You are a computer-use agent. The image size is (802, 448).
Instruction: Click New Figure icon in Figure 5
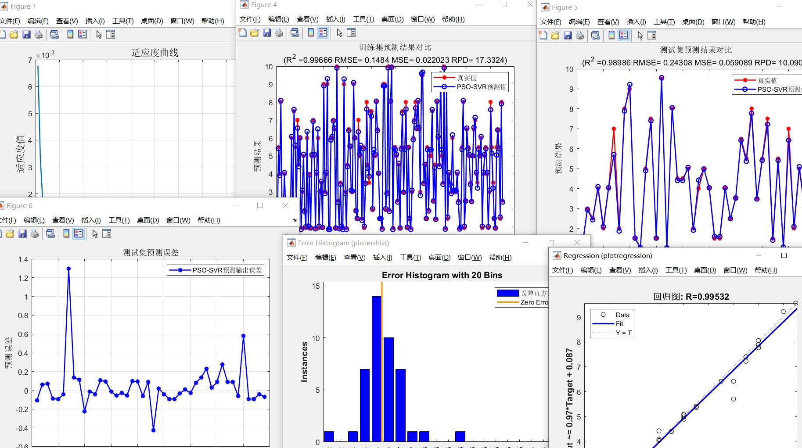pos(543,35)
